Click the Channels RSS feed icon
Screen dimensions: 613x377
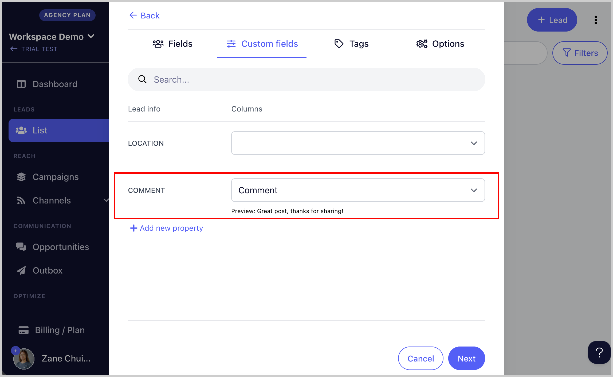pyautogui.click(x=21, y=200)
